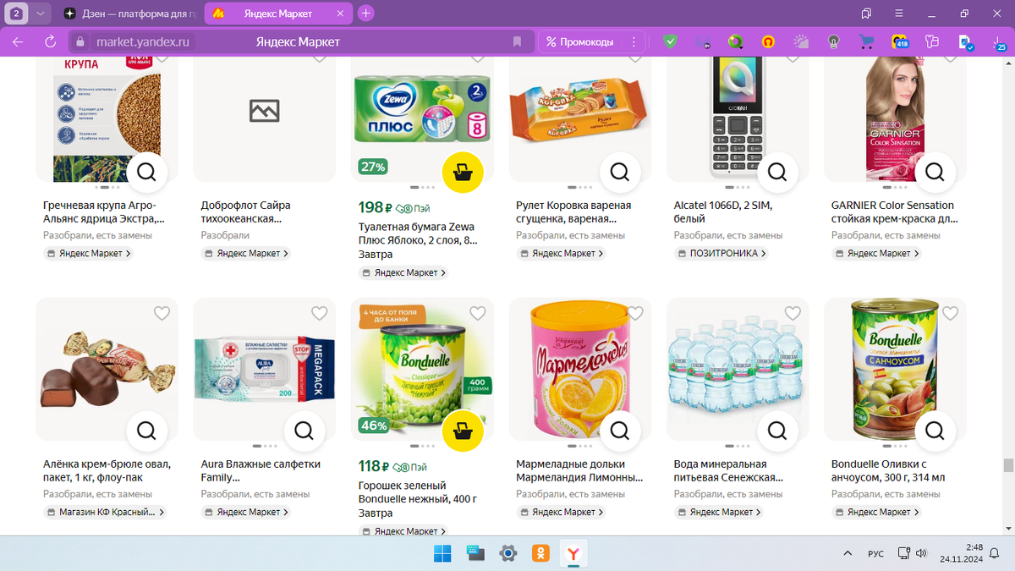
Task: Open Вода минеральная питьевая Сенежская link
Action: click(728, 470)
